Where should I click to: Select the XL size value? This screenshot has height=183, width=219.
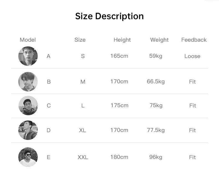82,130
